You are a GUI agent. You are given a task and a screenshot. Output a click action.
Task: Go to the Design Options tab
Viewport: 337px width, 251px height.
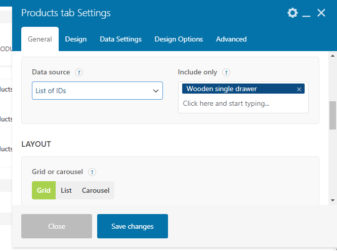[x=179, y=39]
